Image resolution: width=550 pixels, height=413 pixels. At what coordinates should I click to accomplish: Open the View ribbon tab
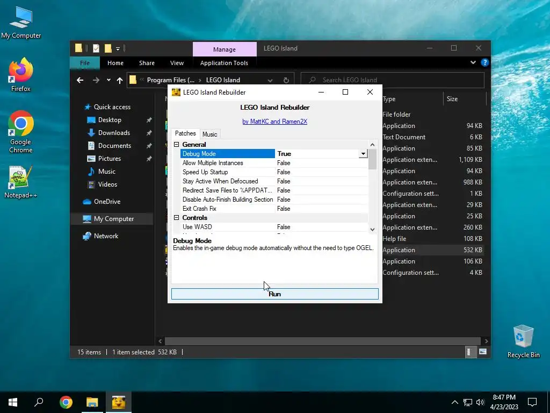tap(177, 63)
